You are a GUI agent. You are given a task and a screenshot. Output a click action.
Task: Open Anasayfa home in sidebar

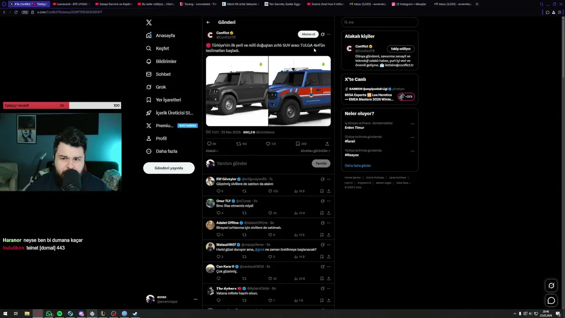coord(161,35)
